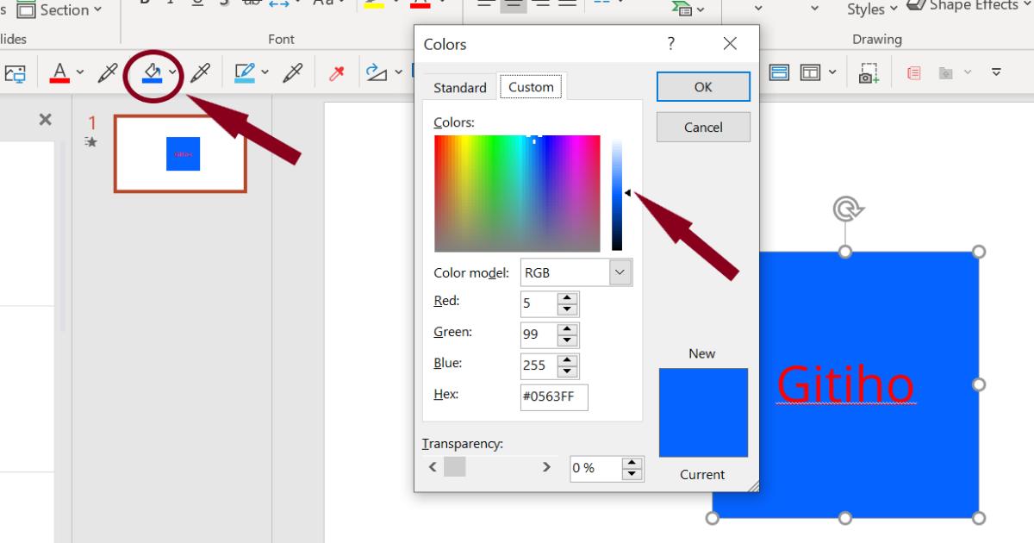The image size is (1034, 543).
Task: Close the Colors dialog
Action: pos(730,44)
